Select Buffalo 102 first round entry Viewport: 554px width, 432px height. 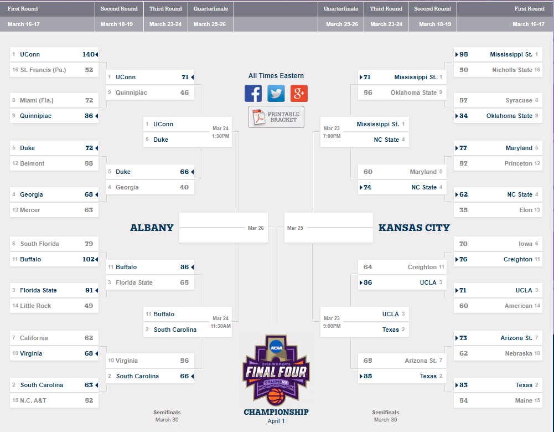(x=54, y=259)
